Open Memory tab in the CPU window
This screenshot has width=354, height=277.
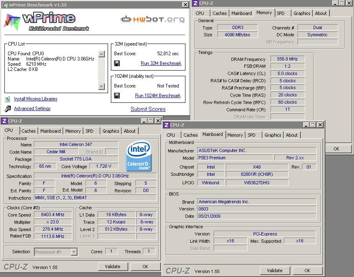tap(73, 131)
